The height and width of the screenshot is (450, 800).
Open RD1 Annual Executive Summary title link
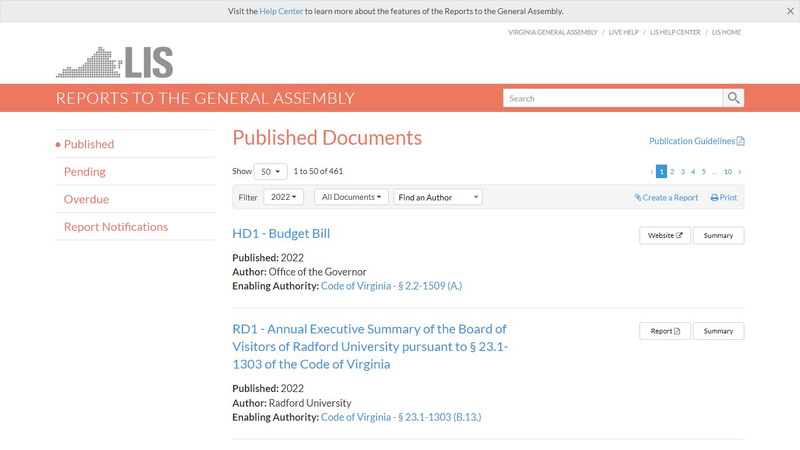coord(370,346)
